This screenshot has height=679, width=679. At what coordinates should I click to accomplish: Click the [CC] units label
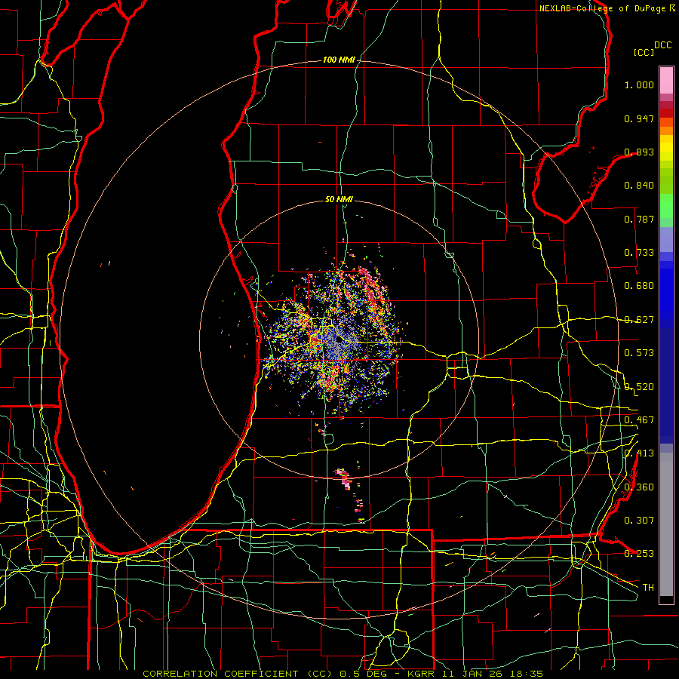coord(644,52)
